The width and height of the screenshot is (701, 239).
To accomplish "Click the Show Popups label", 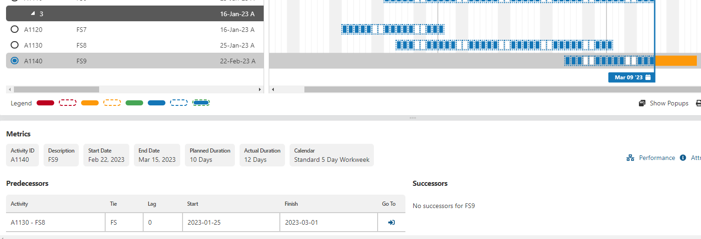I will coord(669,103).
